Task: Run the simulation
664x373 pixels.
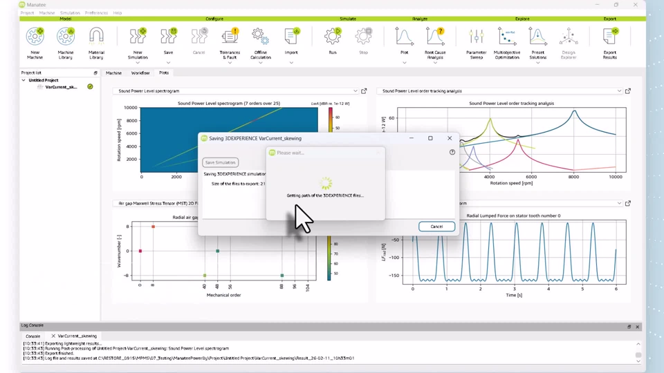Action: [x=333, y=41]
